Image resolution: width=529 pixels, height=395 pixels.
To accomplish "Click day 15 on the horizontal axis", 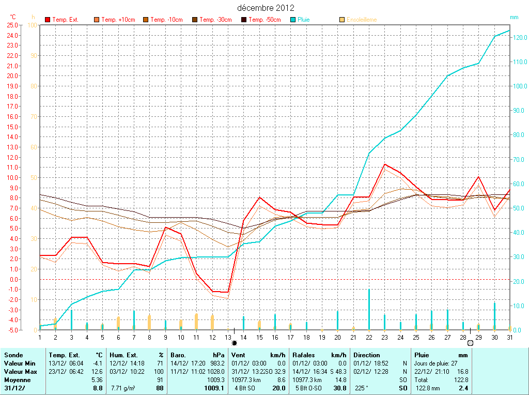I will [260, 337].
